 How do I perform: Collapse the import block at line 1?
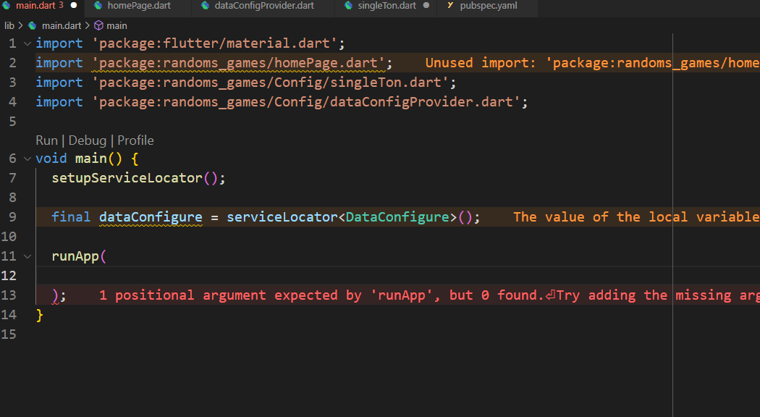point(28,43)
